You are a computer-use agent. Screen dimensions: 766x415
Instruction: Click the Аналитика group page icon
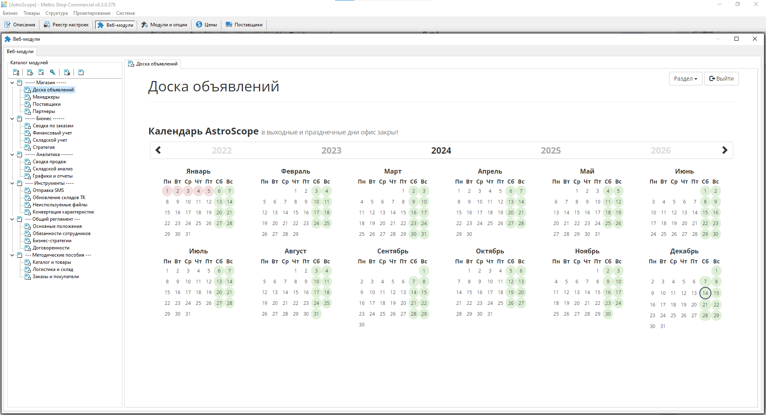point(20,154)
